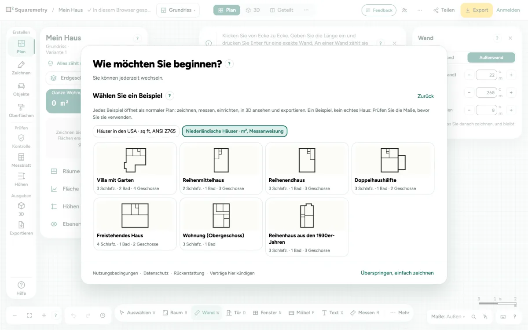The width and height of the screenshot is (528, 330).
Task: Switch to the Plan view tab in the top bar
Action: (x=227, y=10)
